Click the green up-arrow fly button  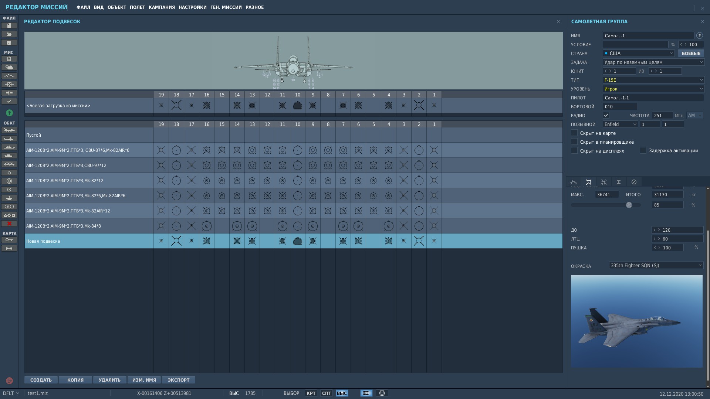[x=10, y=113]
